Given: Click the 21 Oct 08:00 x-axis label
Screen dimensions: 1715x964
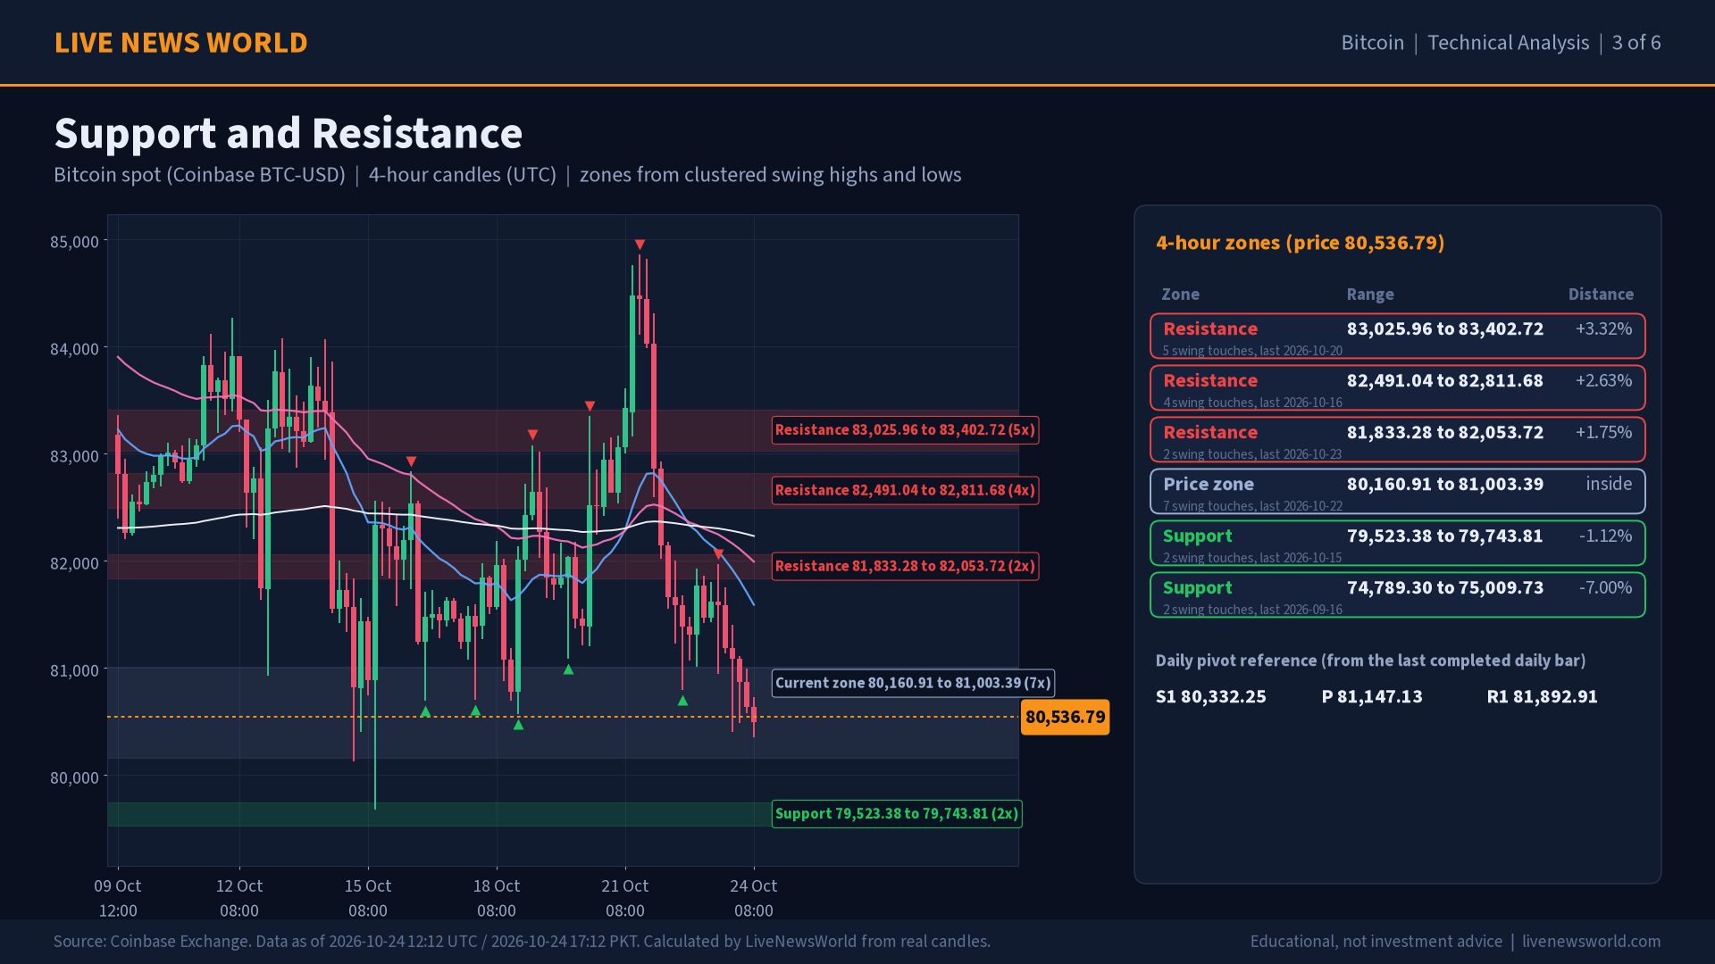Looking at the screenshot, I should (624, 898).
